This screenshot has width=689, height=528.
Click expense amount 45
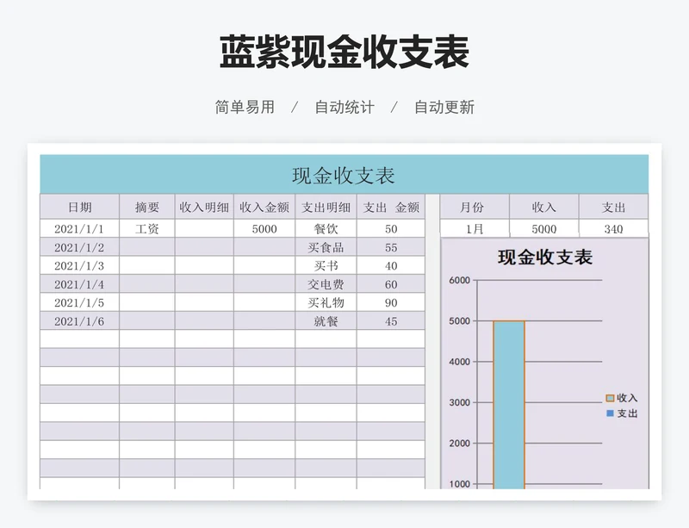point(391,321)
